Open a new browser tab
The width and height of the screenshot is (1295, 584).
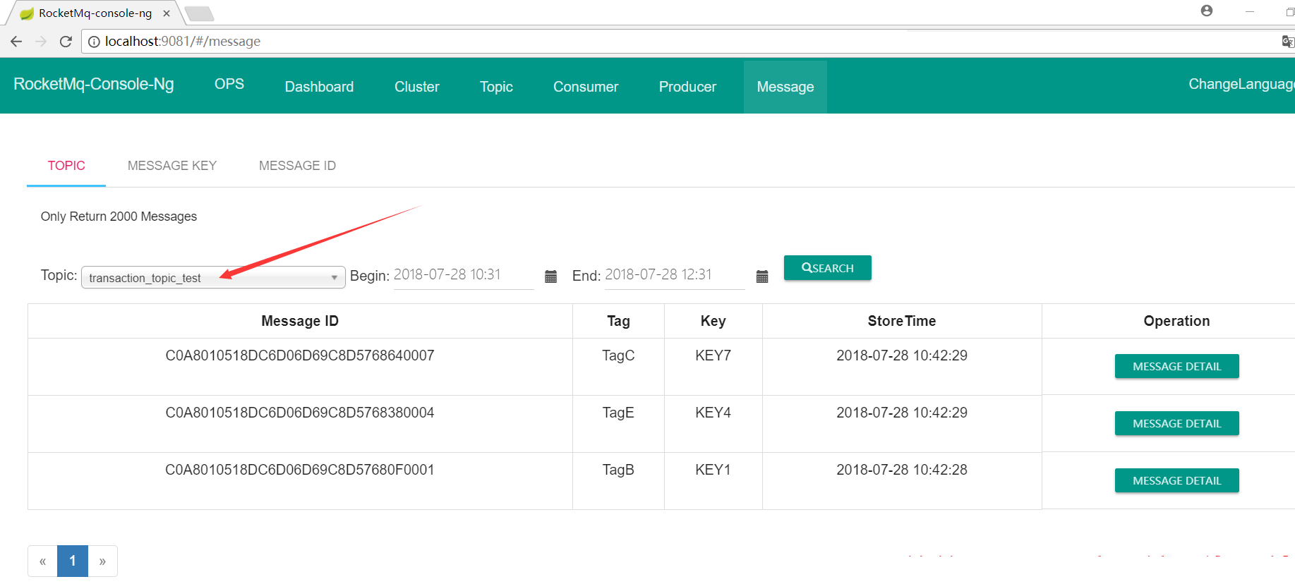click(200, 13)
